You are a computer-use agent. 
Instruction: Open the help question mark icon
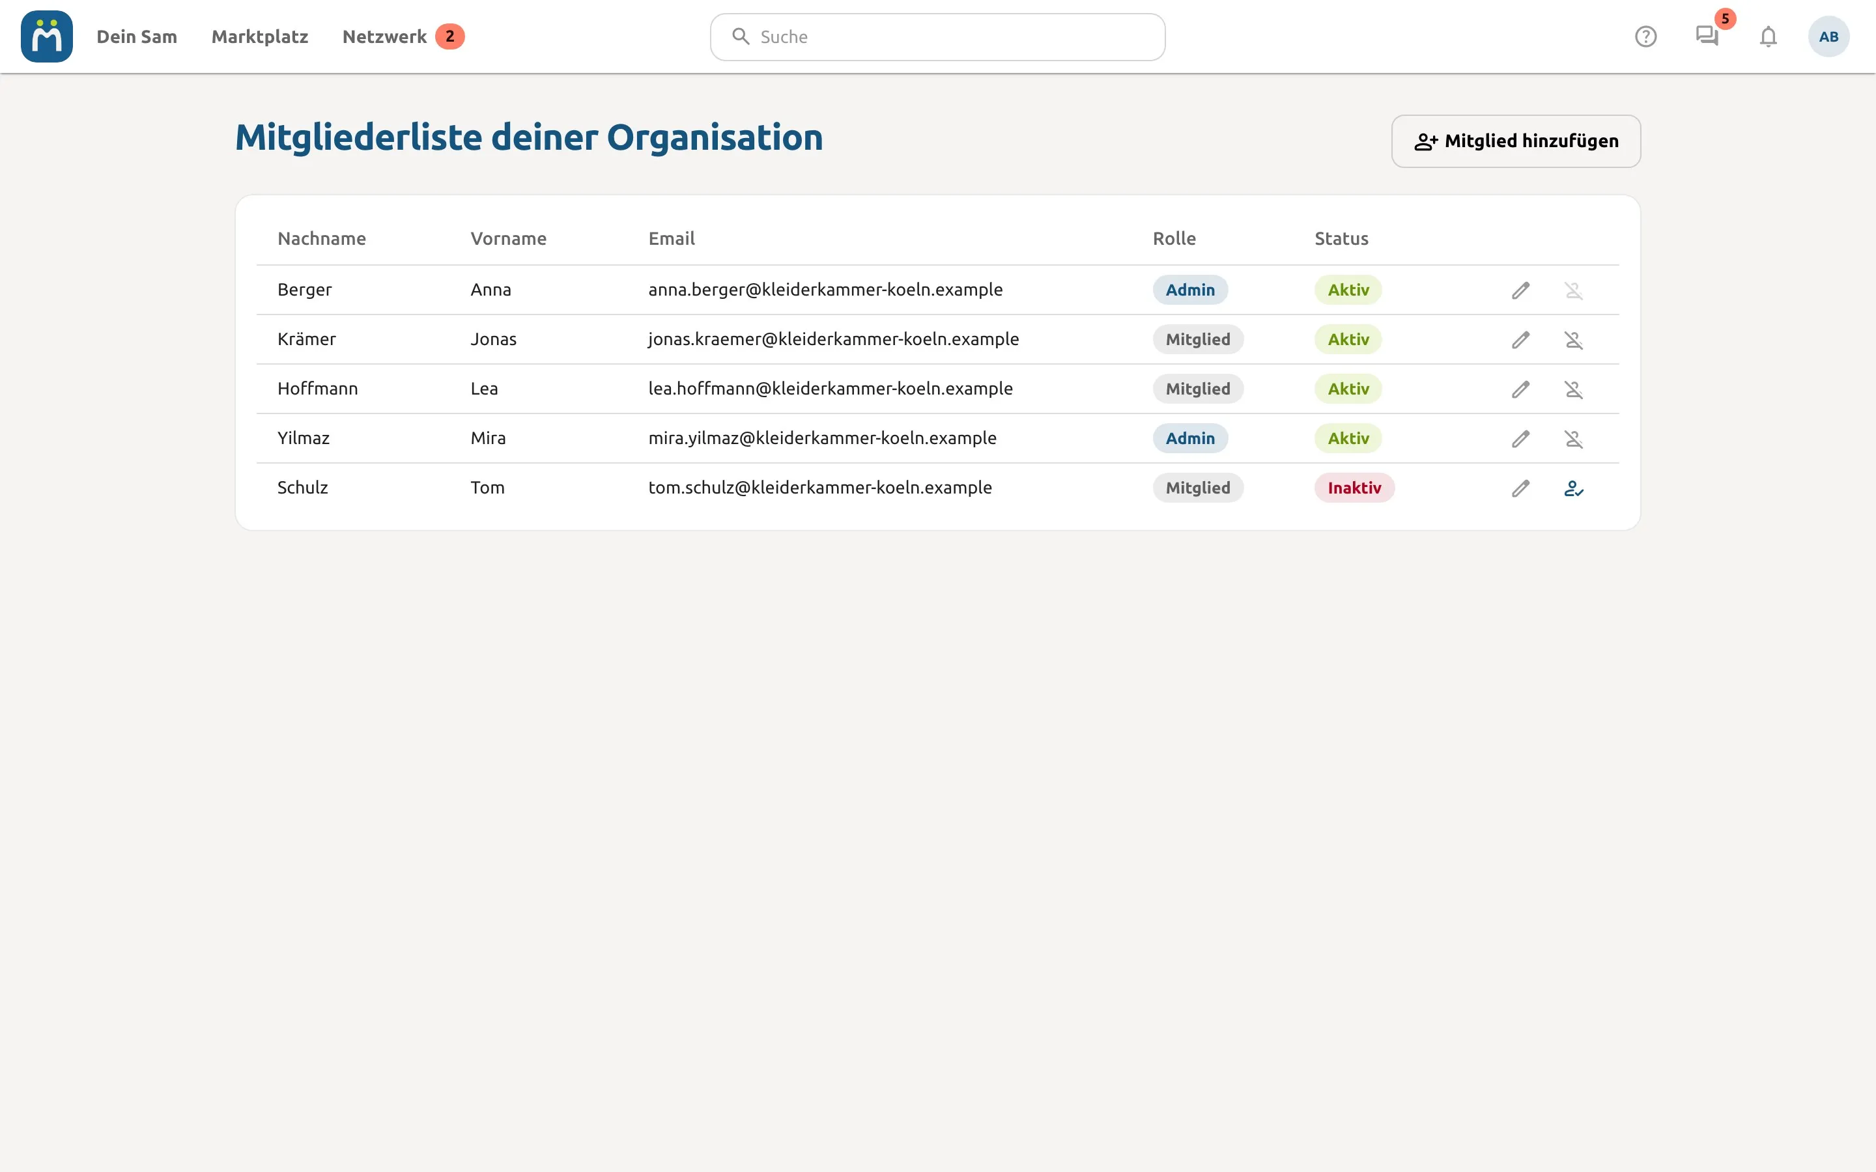click(x=1645, y=36)
